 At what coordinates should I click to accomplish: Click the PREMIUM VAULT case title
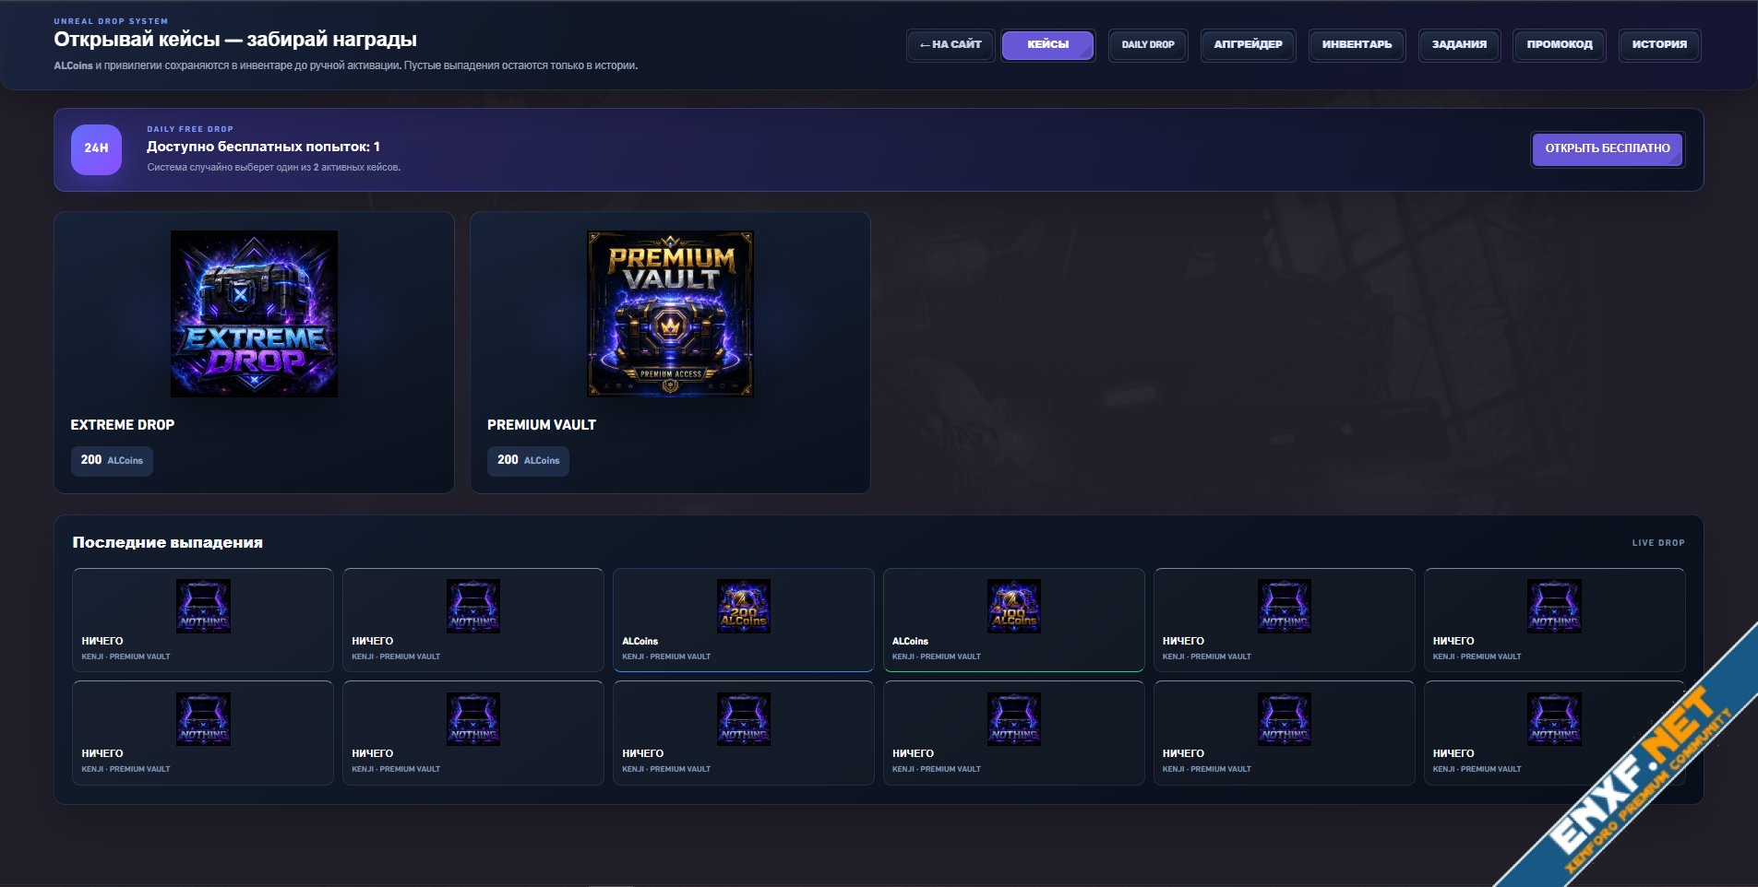point(542,425)
